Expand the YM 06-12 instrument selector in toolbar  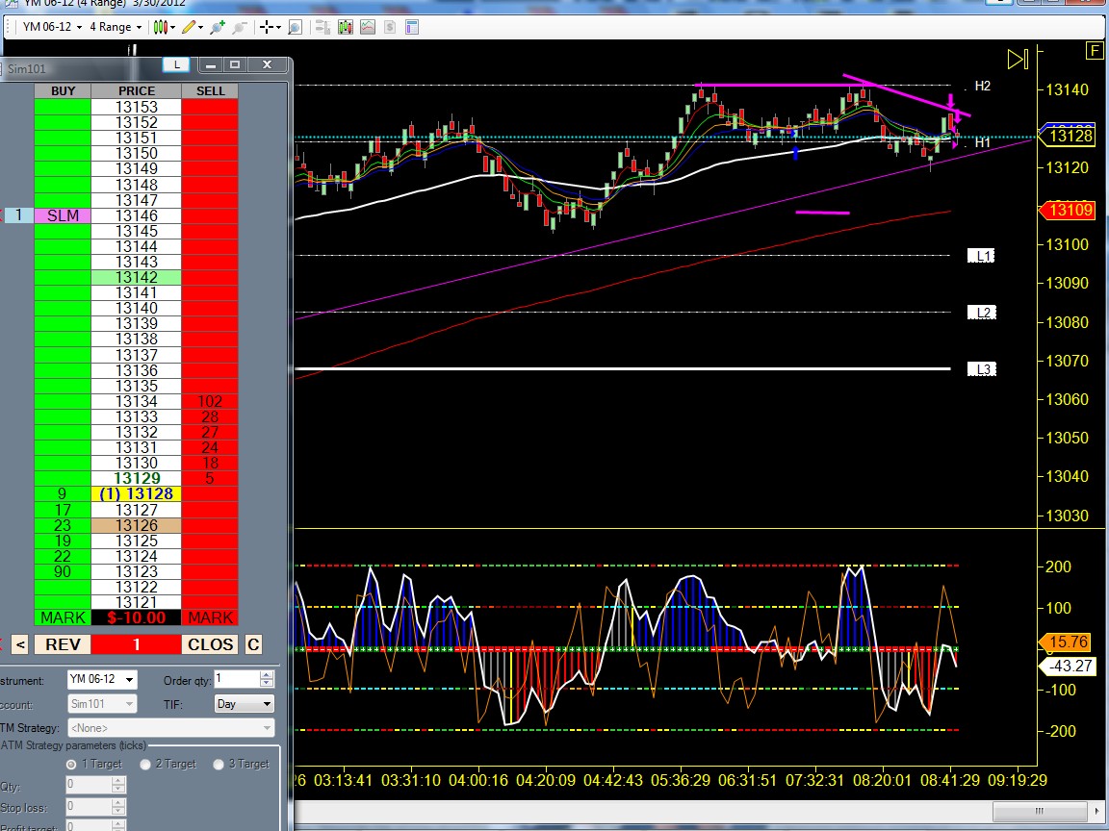click(52, 27)
